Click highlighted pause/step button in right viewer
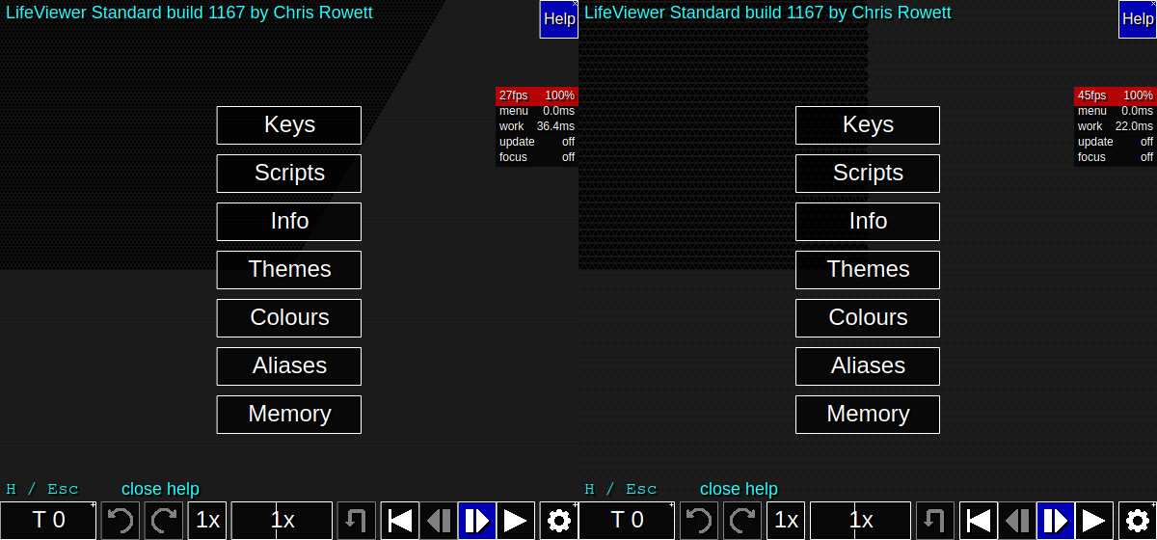Viewport: 1157px width, 540px height. (x=1056, y=521)
